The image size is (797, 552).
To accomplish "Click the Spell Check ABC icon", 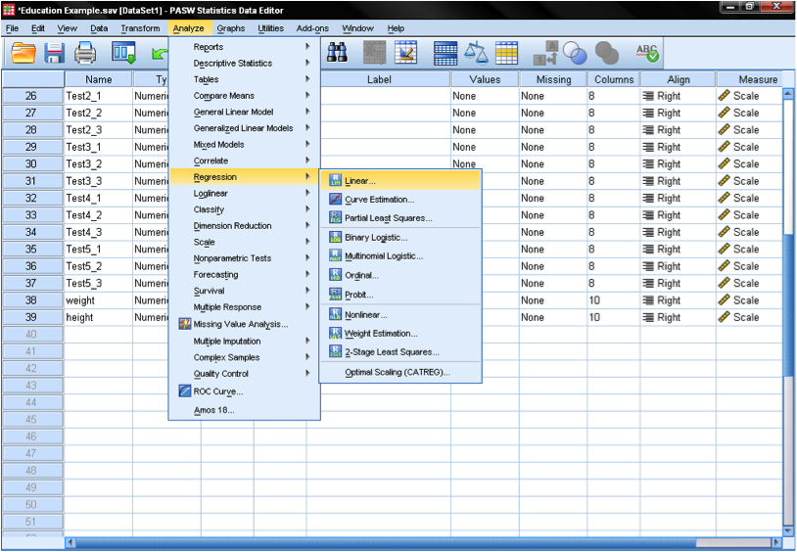I will point(647,53).
